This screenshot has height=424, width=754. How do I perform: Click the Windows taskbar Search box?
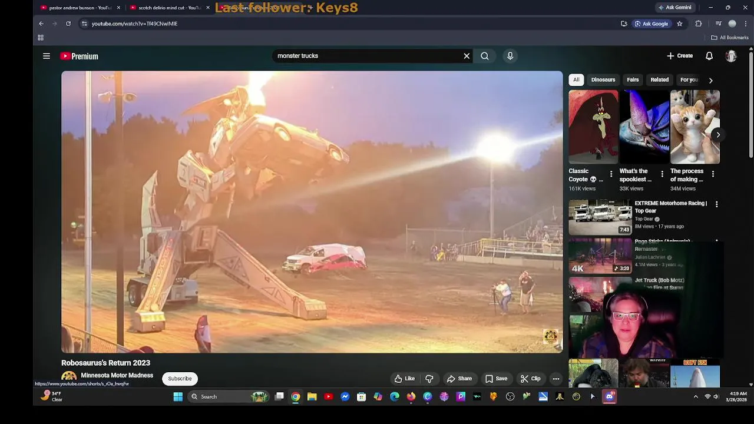pyautogui.click(x=229, y=396)
